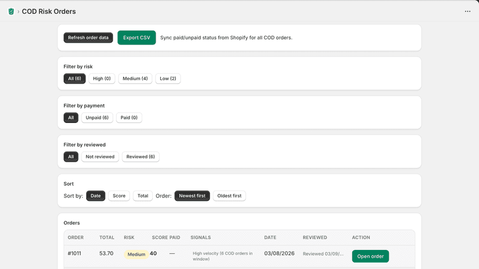Click the TOTAL column header
479x269 pixels.
(x=106, y=237)
